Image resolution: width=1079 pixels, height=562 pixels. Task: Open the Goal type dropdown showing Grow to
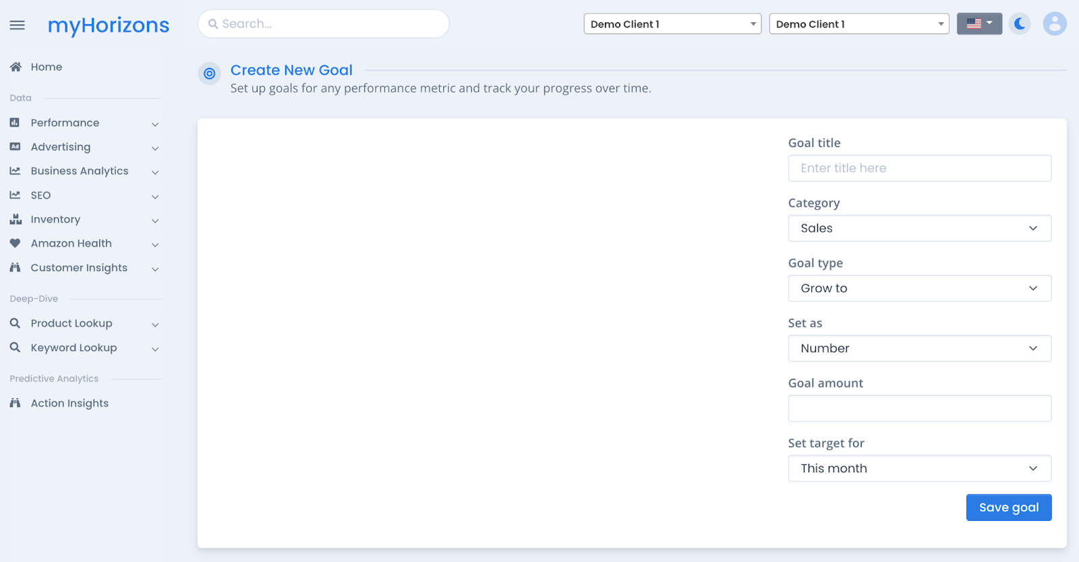click(920, 288)
